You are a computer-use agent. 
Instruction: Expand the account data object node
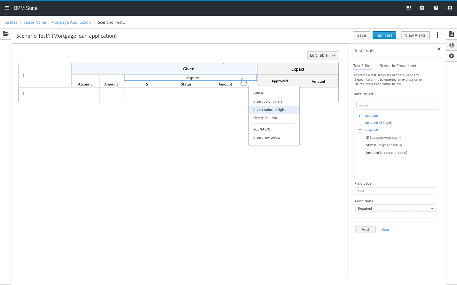tap(360, 116)
